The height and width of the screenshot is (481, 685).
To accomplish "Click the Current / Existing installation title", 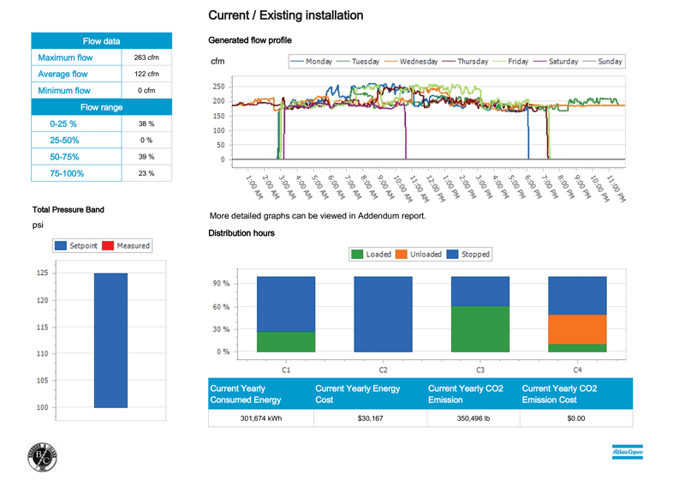I will 286,15.
